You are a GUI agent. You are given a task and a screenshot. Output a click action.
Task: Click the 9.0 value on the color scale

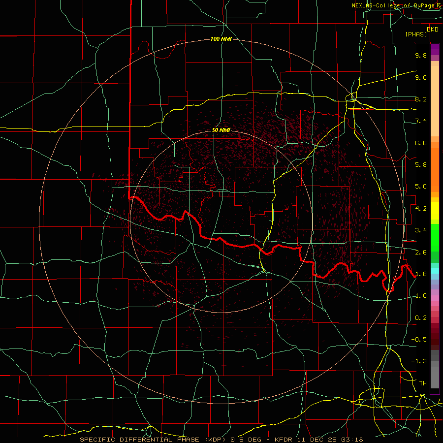421,77
